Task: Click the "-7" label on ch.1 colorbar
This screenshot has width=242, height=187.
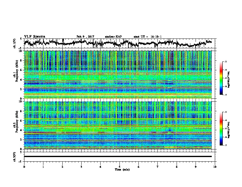Action: pyautogui.click(x=225, y=95)
